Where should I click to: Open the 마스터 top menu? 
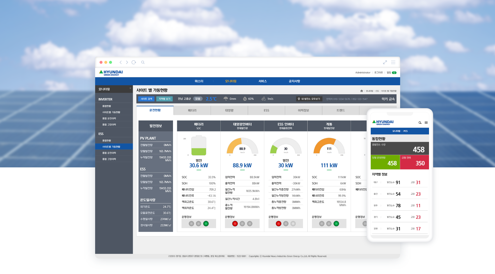pyautogui.click(x=199, y=81)
